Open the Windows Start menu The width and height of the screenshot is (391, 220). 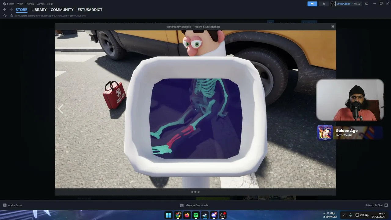click(x=169, y=215)
